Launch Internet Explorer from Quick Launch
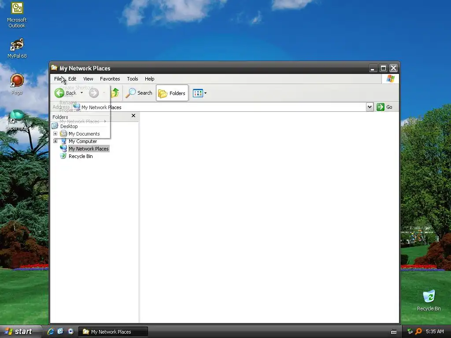This screenshot has width=451, height=338. tap(51, 331)
